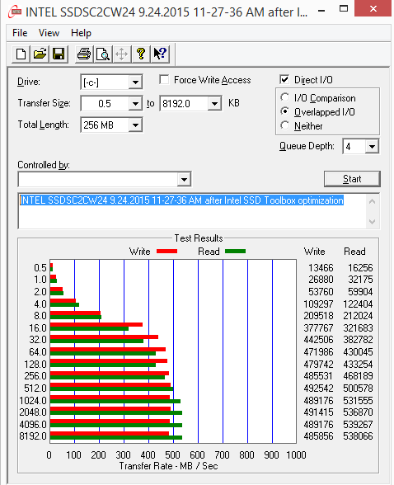
Task: Expand the Controlled by dropdown
Action: pyautogui.click(x=184, y=180)
